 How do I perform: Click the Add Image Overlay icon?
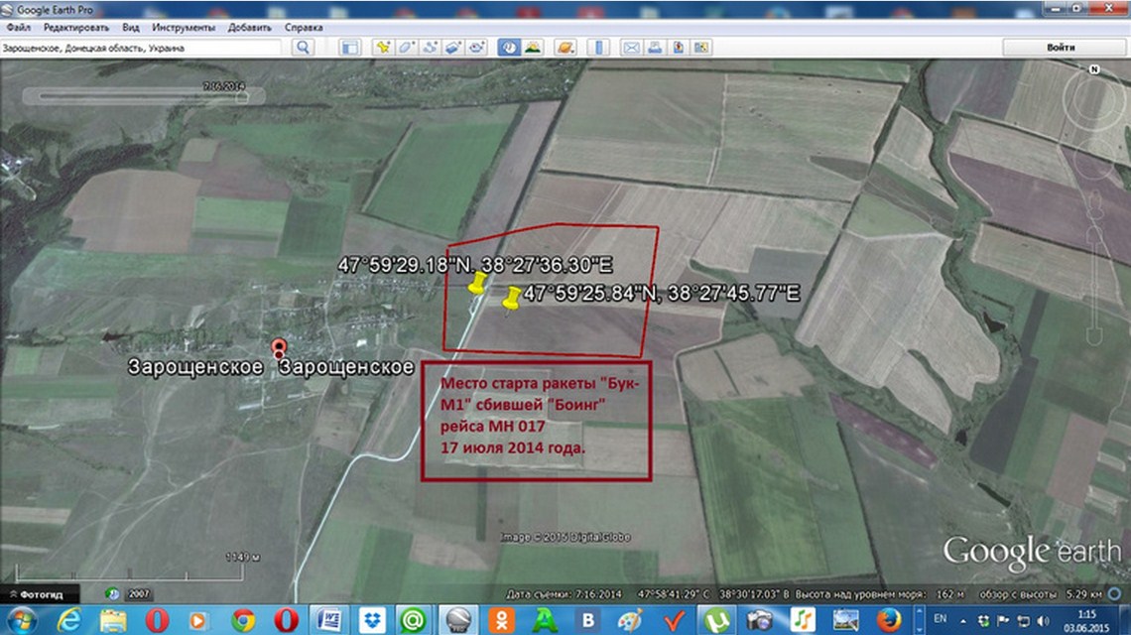pos(453,48)
